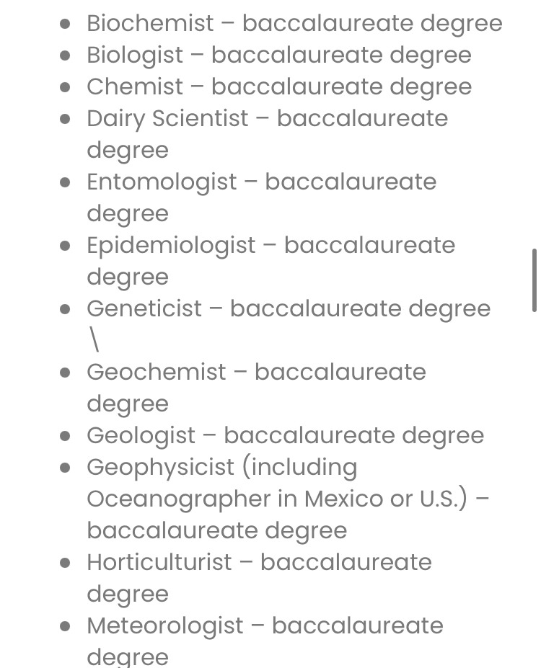Tap the bullet next to Meteorologist

click(x=66, y=626)
